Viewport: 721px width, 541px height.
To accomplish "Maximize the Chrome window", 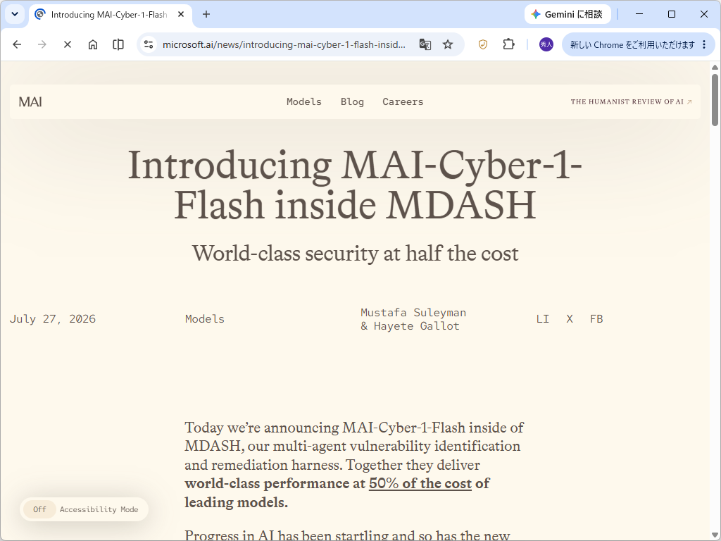I will point(671,14).
